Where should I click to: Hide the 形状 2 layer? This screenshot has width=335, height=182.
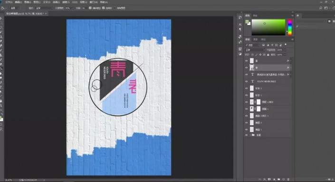tap(246, 88)
